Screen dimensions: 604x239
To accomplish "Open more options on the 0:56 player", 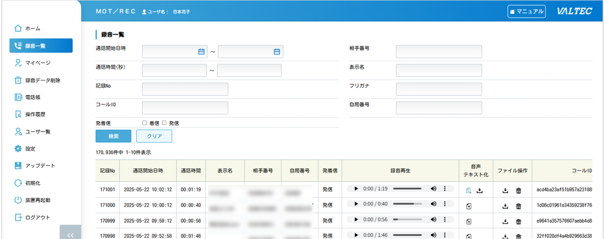I will pyautogui.click(x=445, y=221).
